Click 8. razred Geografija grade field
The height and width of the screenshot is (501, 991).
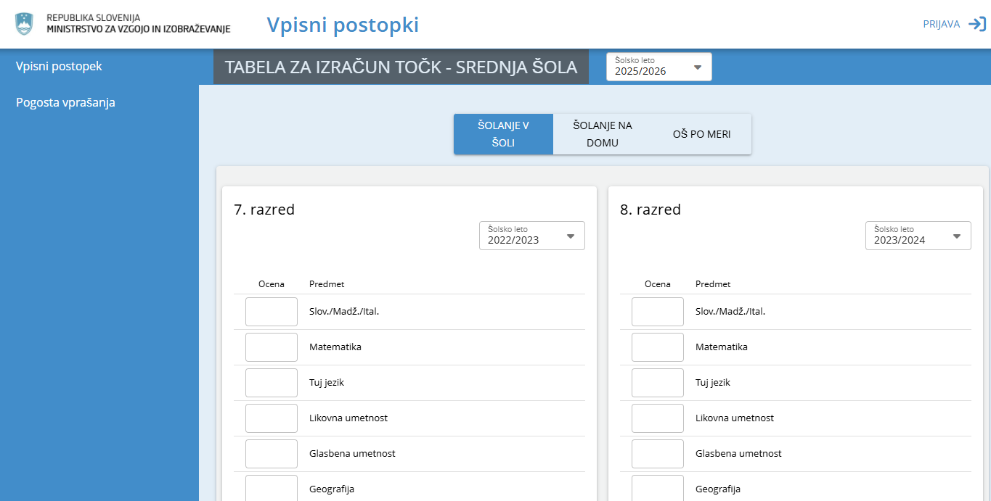click(658, 488)
